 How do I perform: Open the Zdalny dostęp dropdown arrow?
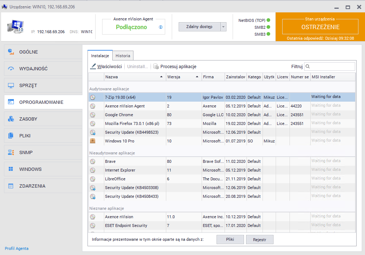click(x=224, y=27)
